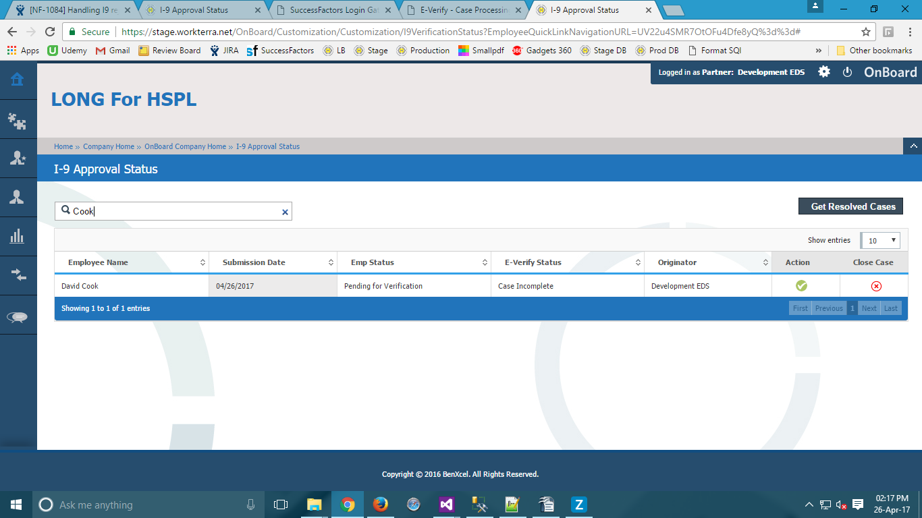Open the home icon in left sidebar
The width and height of the screenshot is (922, 518).
click(18, 80)
